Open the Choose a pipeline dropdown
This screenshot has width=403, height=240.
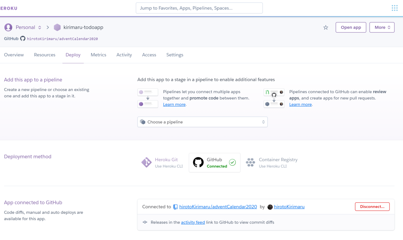pos(203,122)
